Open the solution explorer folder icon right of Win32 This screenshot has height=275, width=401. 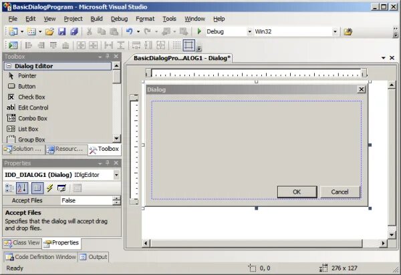tap(348, 31)
